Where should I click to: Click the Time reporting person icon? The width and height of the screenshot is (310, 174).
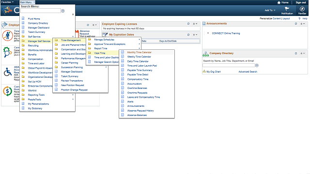[x=8, y=36]
